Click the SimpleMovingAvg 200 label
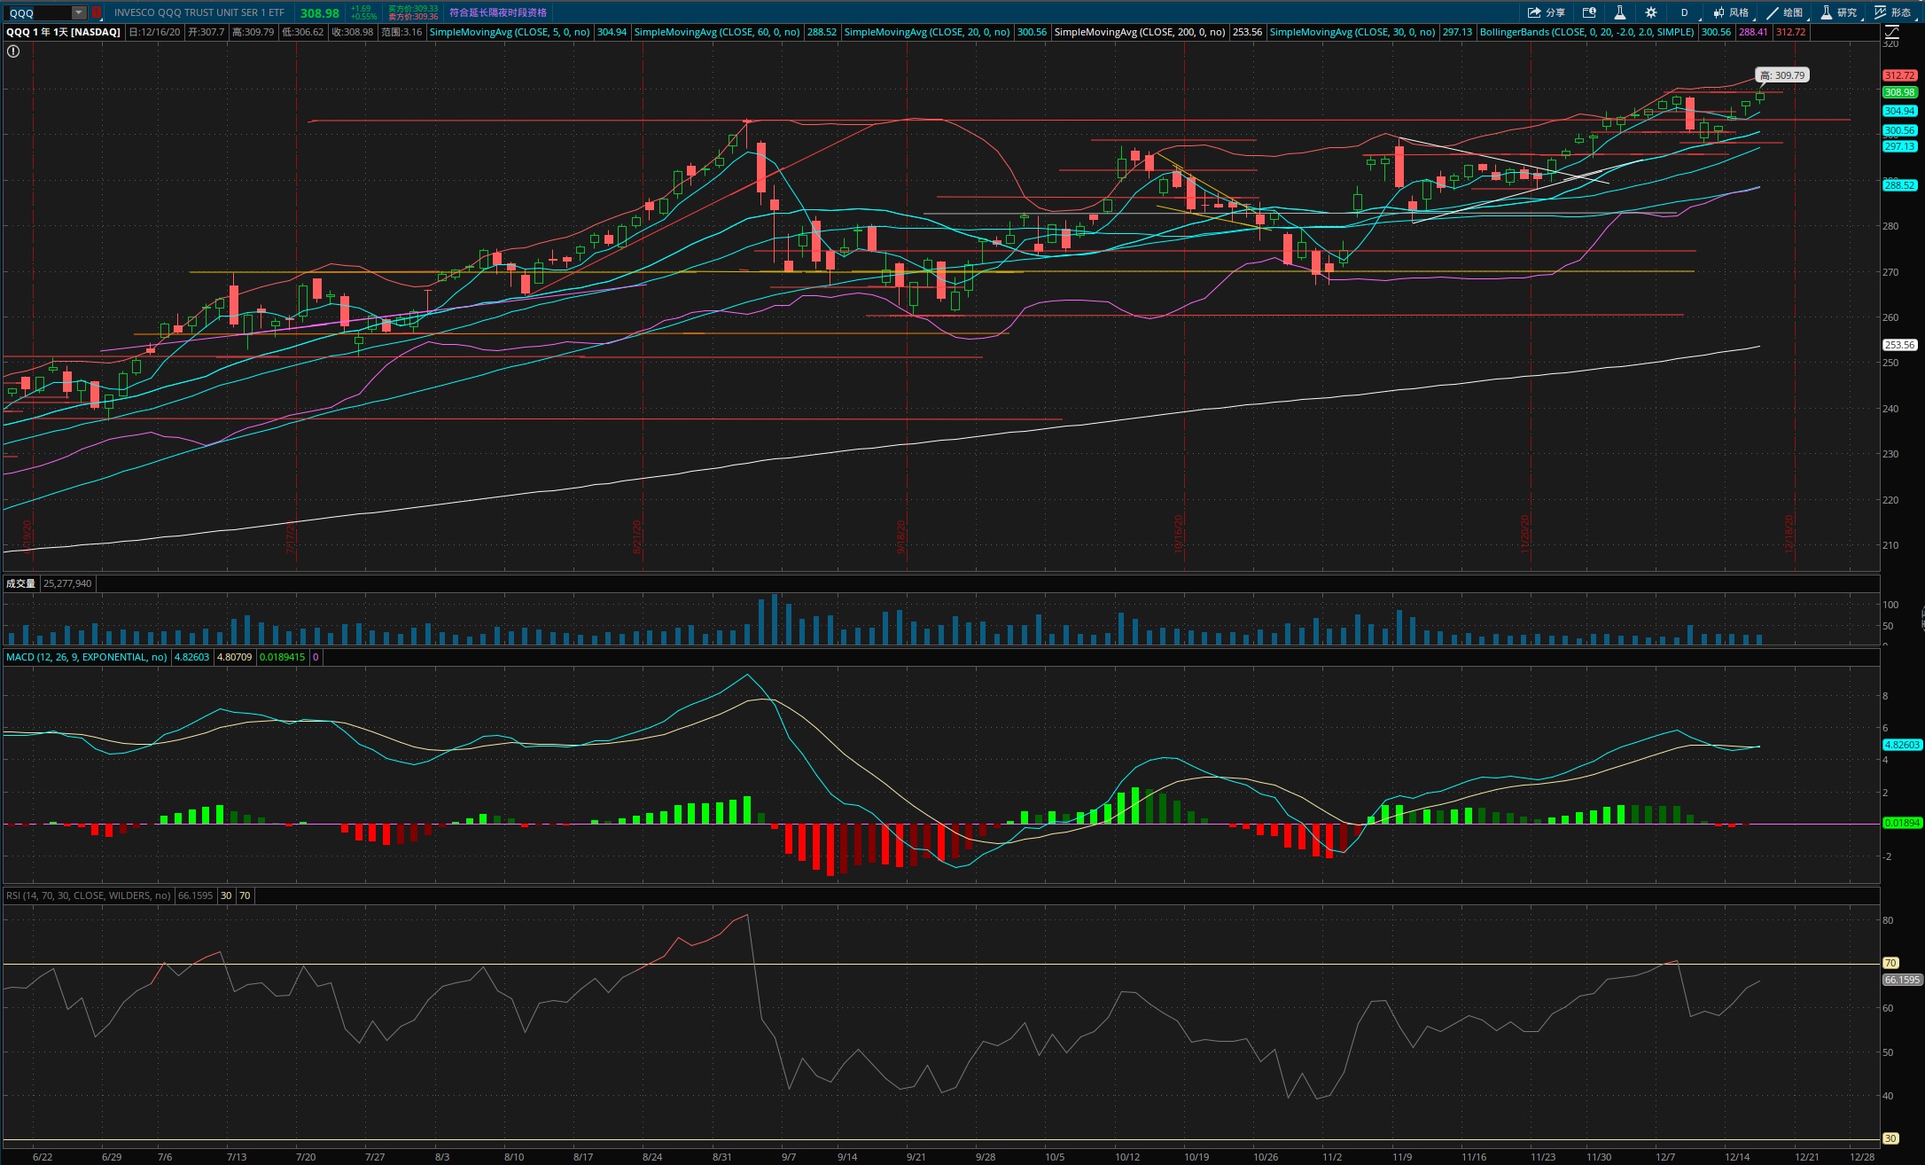Image resolution: width=1925 pixels, height=1165 pixels. 1139,32
